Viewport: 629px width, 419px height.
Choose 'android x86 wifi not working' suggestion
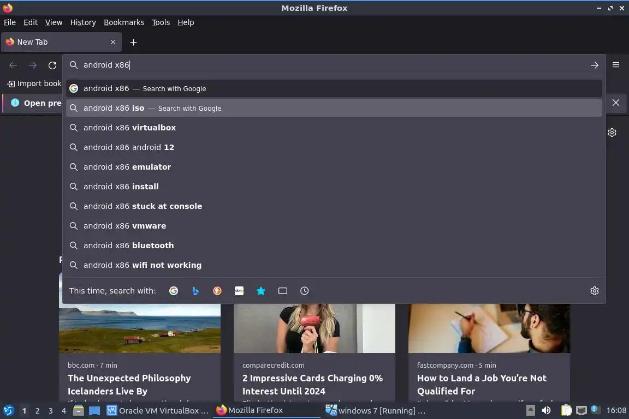pyautogui.click(x=334, y=266)
